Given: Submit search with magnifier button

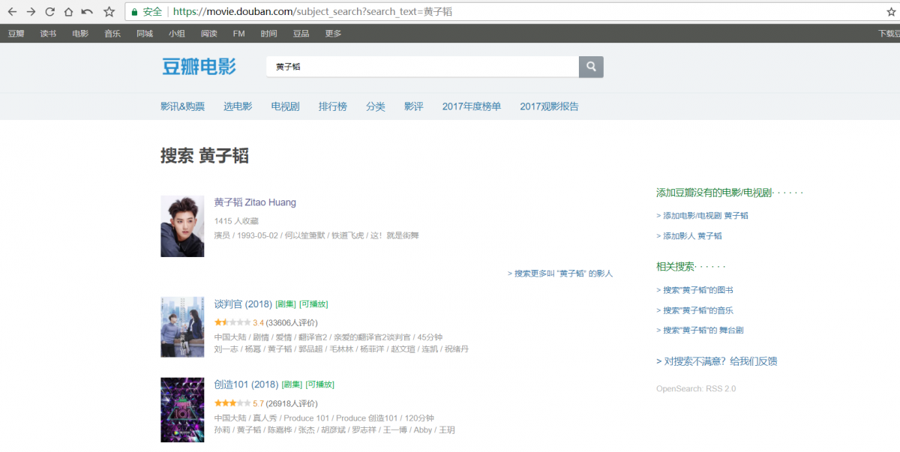Looking at the screenshot, I should point(591,67).
